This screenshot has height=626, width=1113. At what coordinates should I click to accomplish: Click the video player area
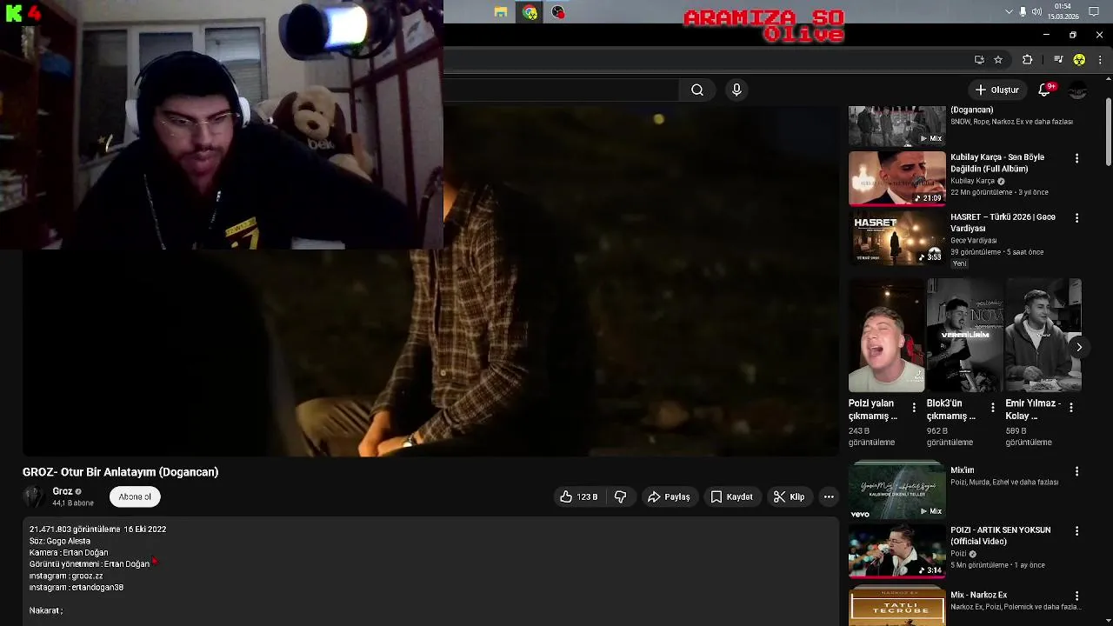[x=430, y=281]
